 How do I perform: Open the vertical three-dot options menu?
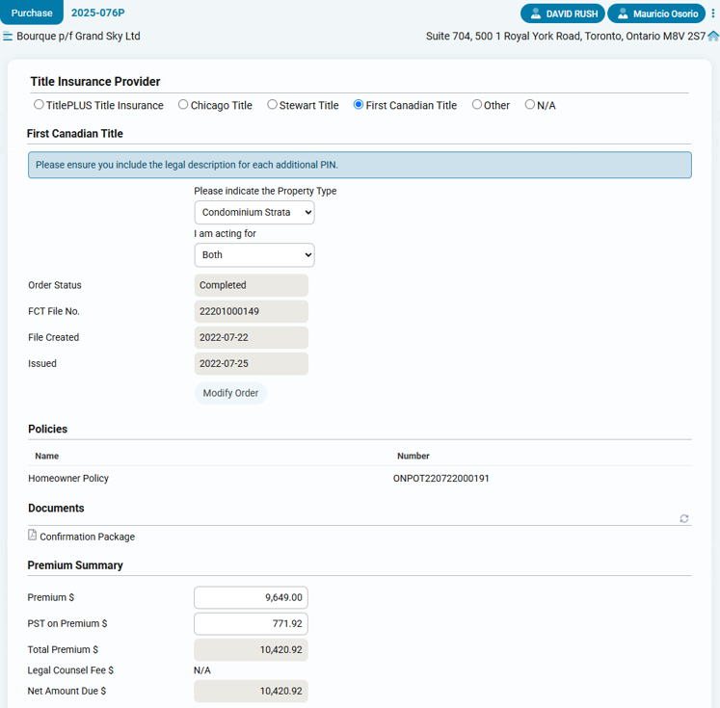coord(712,13)
